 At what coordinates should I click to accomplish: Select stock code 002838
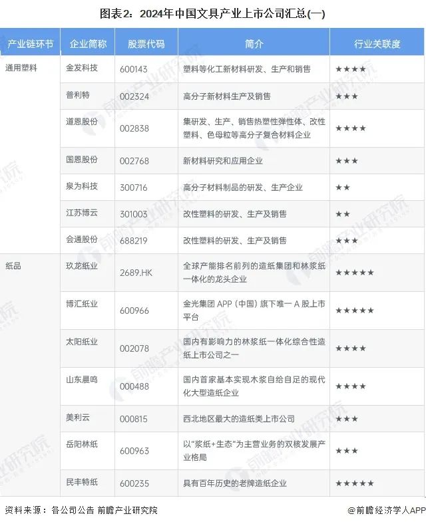134,128
